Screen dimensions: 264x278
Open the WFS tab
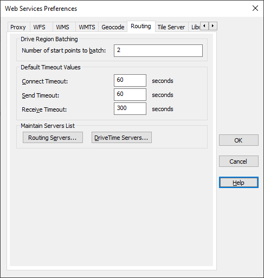click(40, 27)
